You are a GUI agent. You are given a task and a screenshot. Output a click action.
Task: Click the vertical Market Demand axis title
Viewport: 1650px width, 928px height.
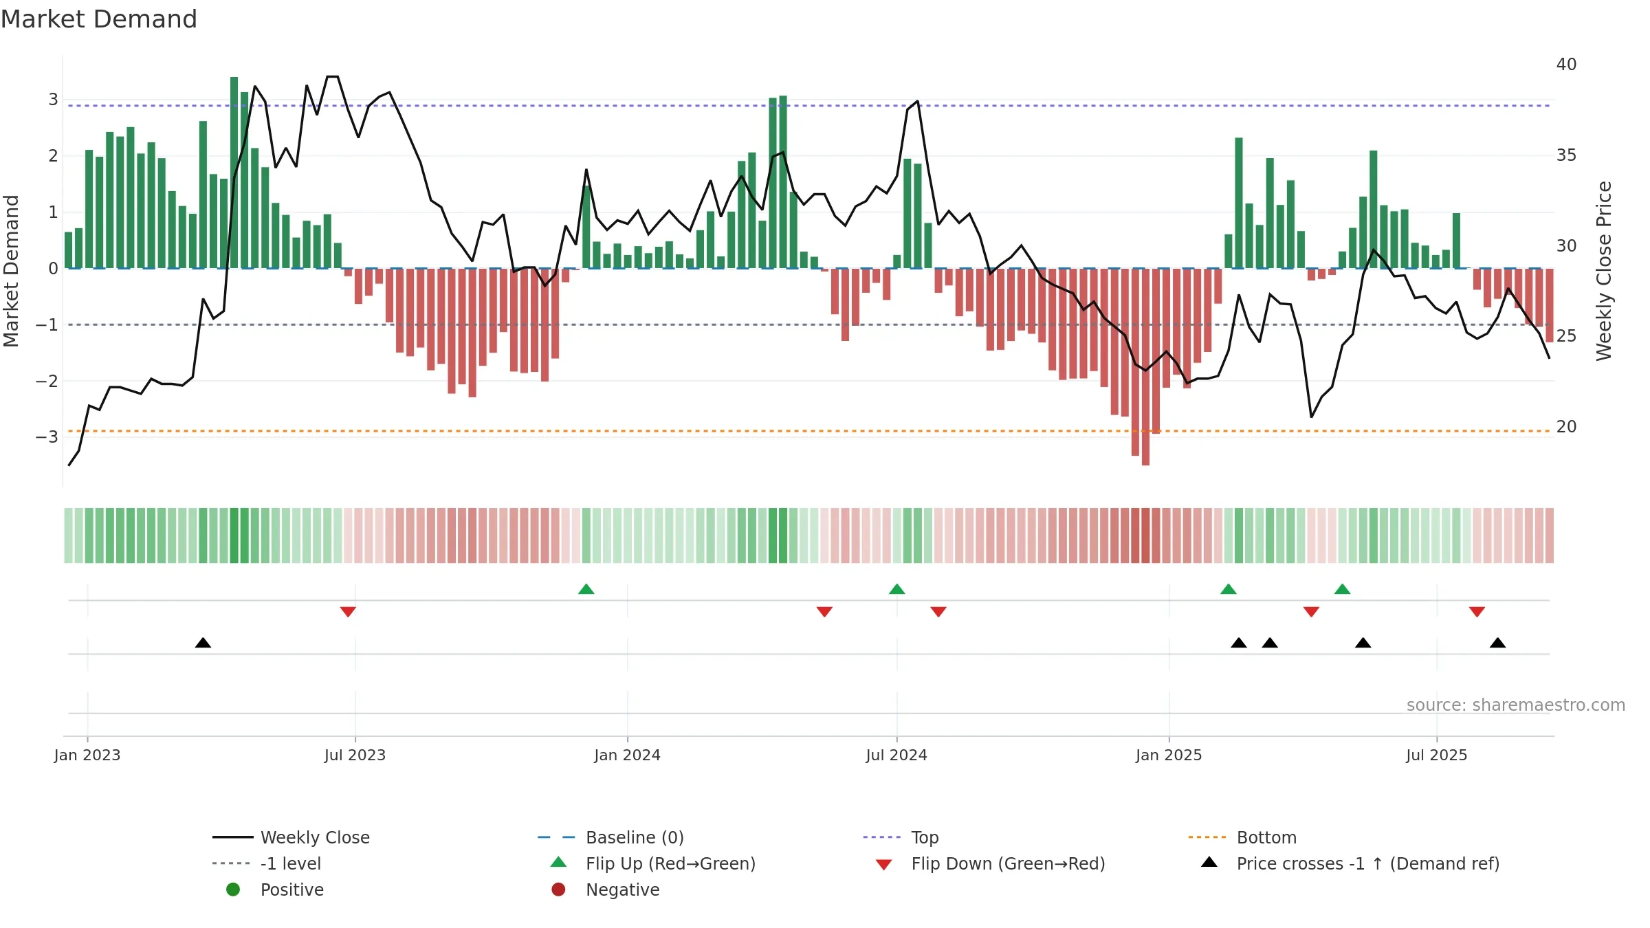(11, 271)
